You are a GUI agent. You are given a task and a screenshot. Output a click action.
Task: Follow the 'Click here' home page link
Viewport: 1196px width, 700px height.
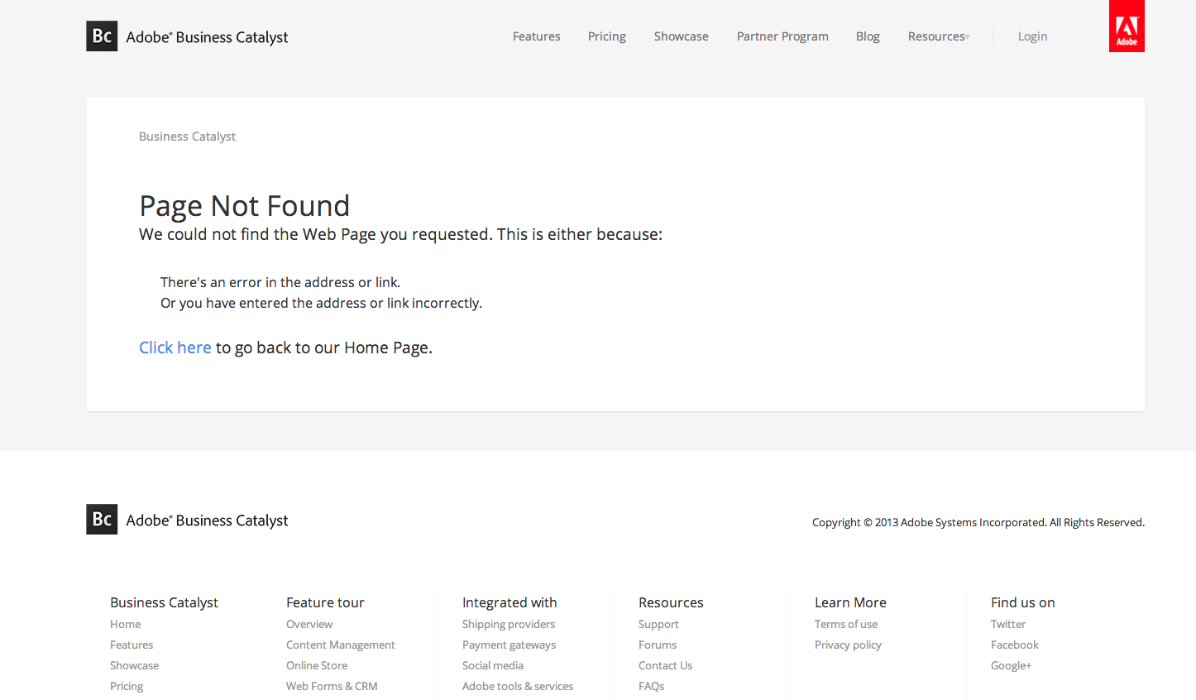point(175,348)
